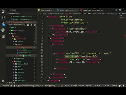Screen dimensions: 126x95
Task: Click the routerLink attribute on line 14
Action: coord(71,56)
